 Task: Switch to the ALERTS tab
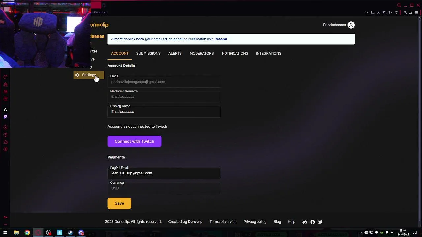tap(175, 53)
